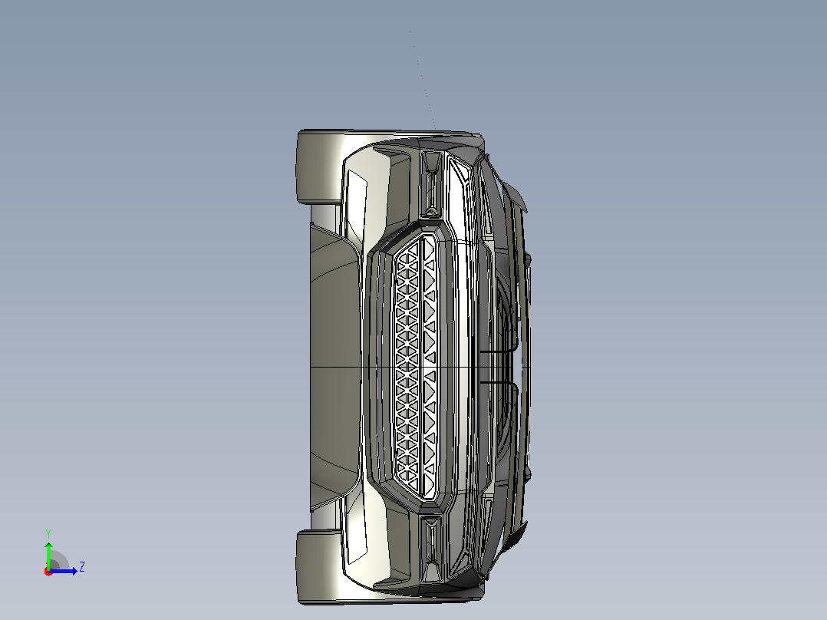Select the upper wheel of the car model
The image size is (827, 620).
(320, 167)
